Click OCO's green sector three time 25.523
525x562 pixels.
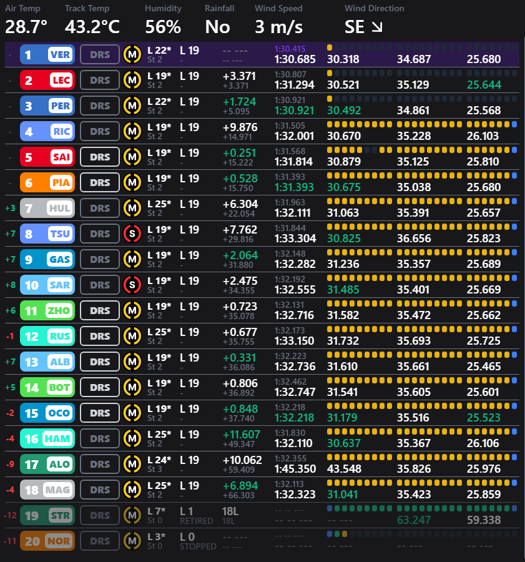(484, 418)
